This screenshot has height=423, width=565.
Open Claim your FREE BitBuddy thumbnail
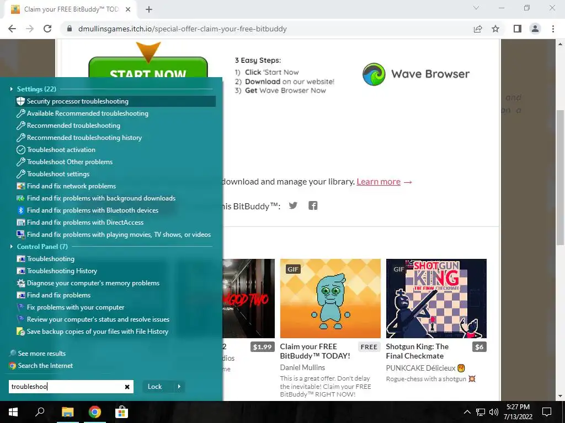(330, 299)
